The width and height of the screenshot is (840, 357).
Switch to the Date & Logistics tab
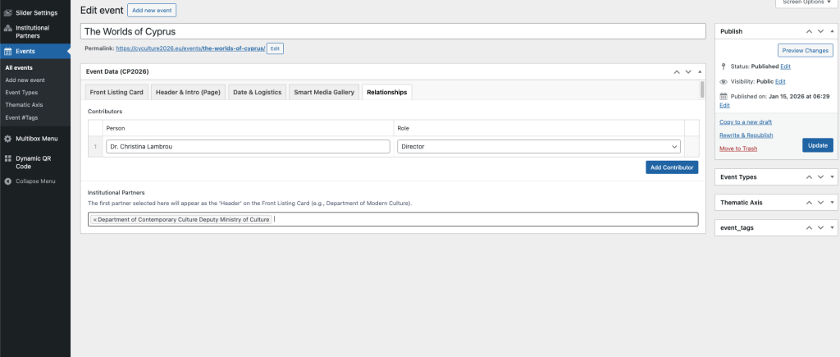(256, 92)
